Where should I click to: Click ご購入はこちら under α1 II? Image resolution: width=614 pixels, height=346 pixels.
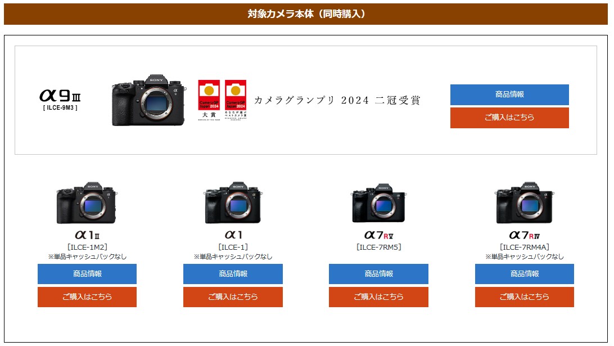coord(87,296)
